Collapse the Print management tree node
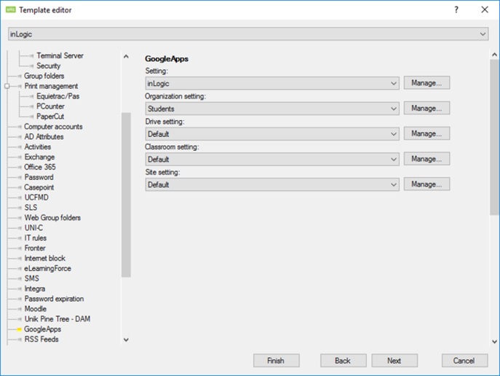 tap(7, 86)
